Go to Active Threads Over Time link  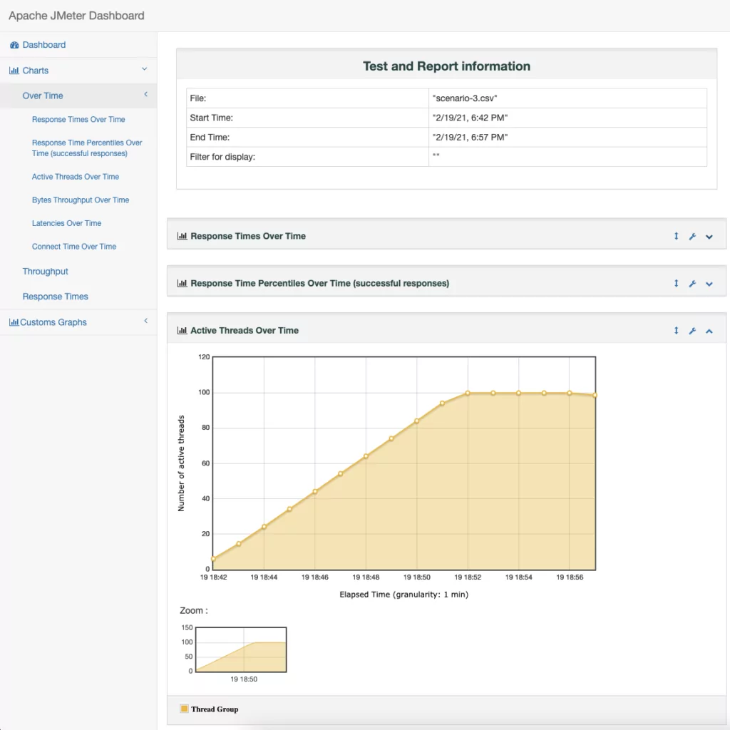tap(76, 177)
